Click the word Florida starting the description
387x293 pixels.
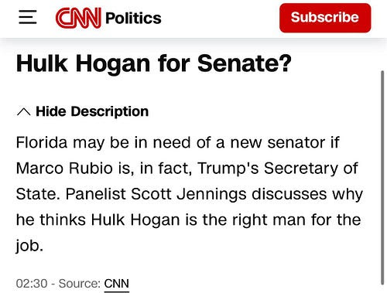(x=42, y=142)
